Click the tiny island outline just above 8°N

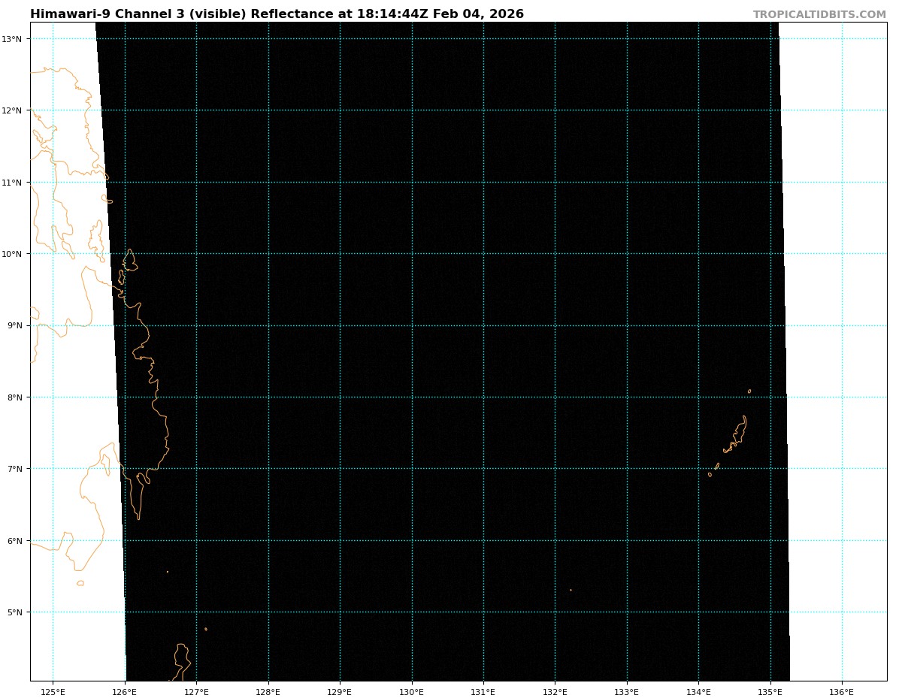[x=749, y=391]
